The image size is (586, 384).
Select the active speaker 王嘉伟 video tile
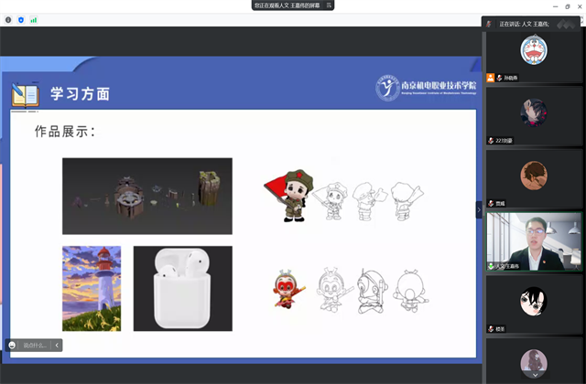(x=533, y=240)
